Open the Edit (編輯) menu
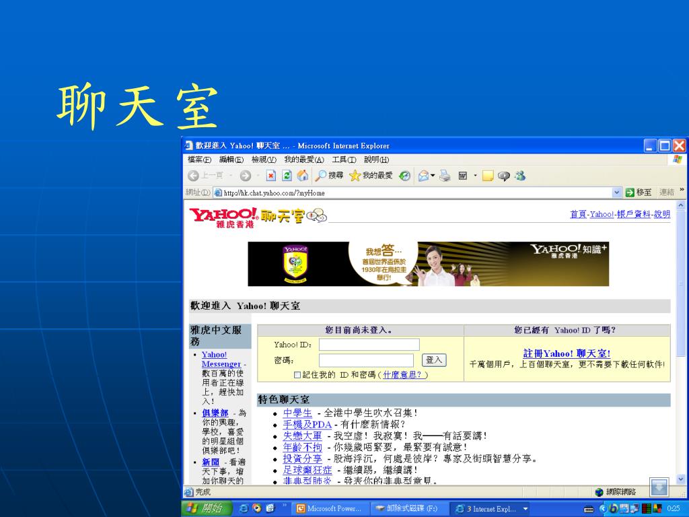Viewport: 689px width, 517px height. 231,160
